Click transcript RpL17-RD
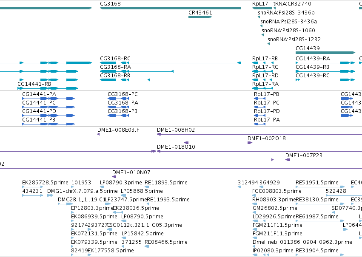 [262, 80]
